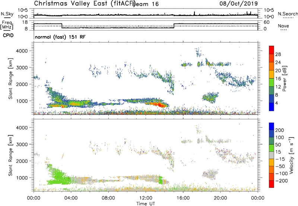Screen dimensions: 298x206
Task: Click 3000 tick in power panel
Action: (x=22, y=68)
